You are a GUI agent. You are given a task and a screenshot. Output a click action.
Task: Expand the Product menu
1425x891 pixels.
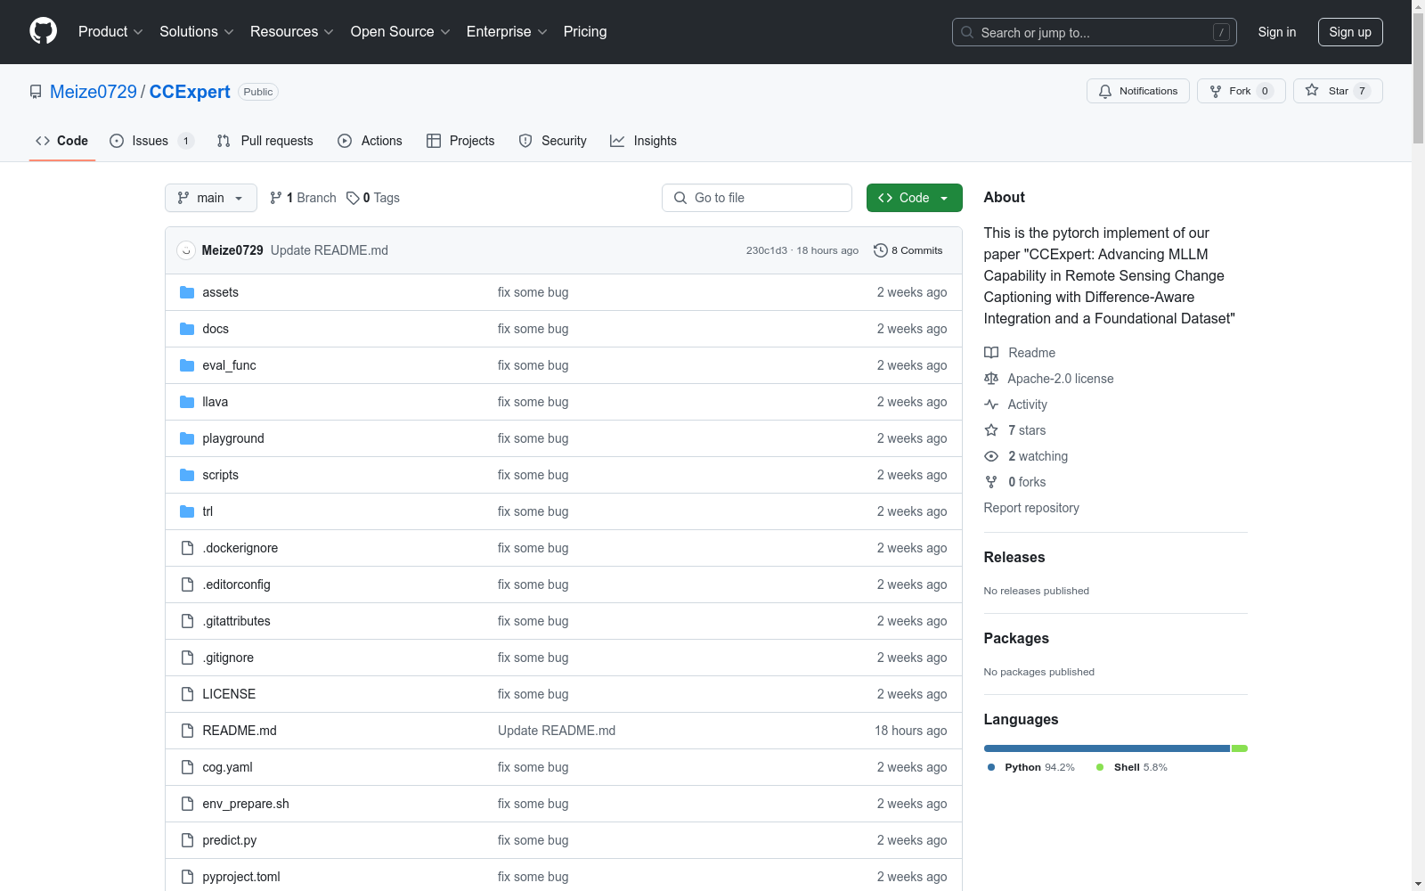click(110, 31)
